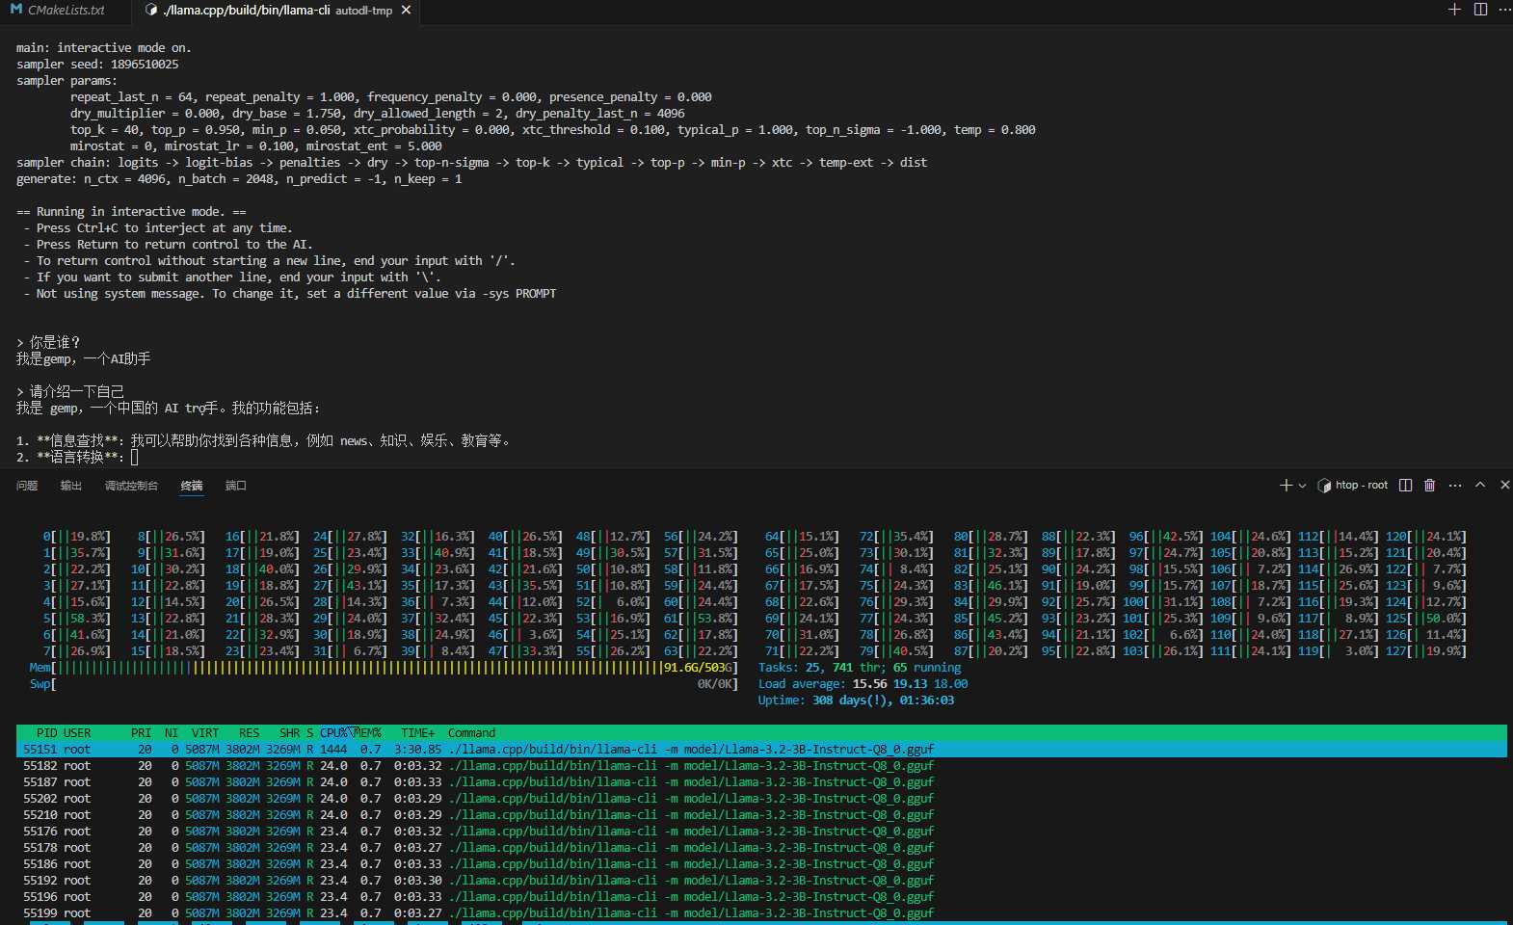Select htop process row PID 55199
This screenshot has width=1513, height=925.
(761, 913)
